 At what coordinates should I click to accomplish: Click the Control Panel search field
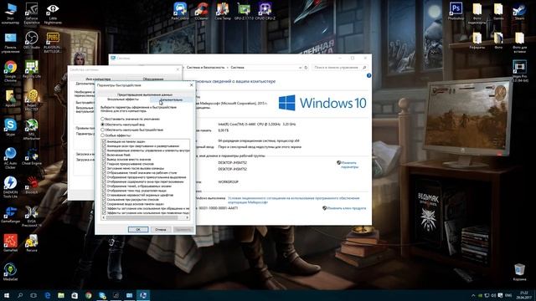[340, 68]
